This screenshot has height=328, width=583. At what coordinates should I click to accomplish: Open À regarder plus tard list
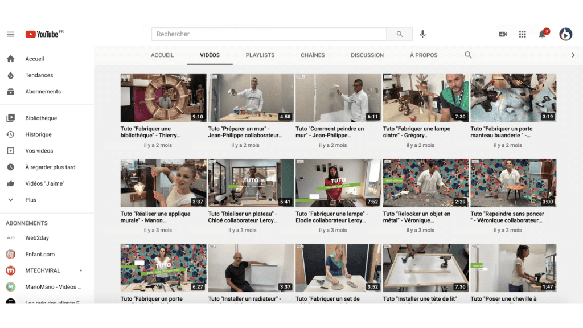click(50, 167)
